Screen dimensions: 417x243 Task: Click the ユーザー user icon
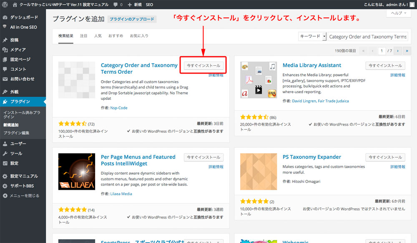coord(5,144)
